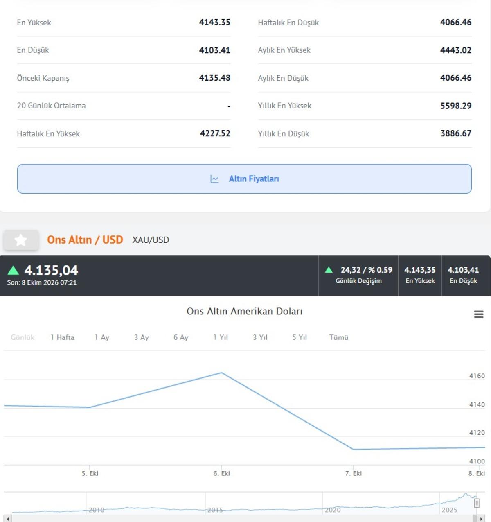Click the Haftalık En Yüksek value 4227.52
The height and width of the screenshot is (522, 491).
[x=215, y=133]
